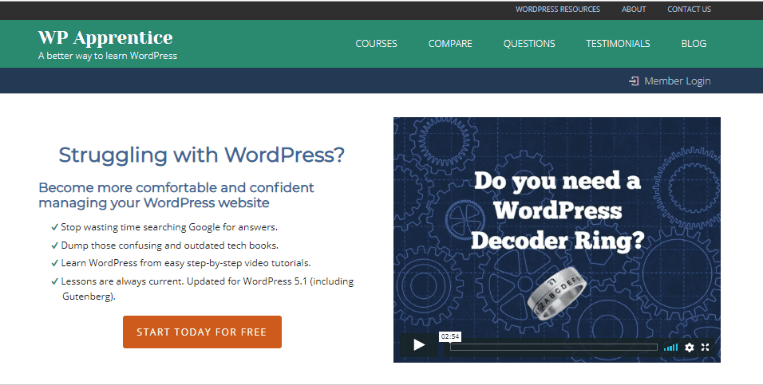The width and height of the screenshot is (763, 385).
Task: View the Testimonials page
Action: 618,44
